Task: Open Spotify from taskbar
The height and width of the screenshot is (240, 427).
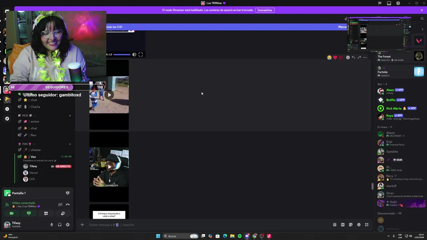Action: coord(240,236)
